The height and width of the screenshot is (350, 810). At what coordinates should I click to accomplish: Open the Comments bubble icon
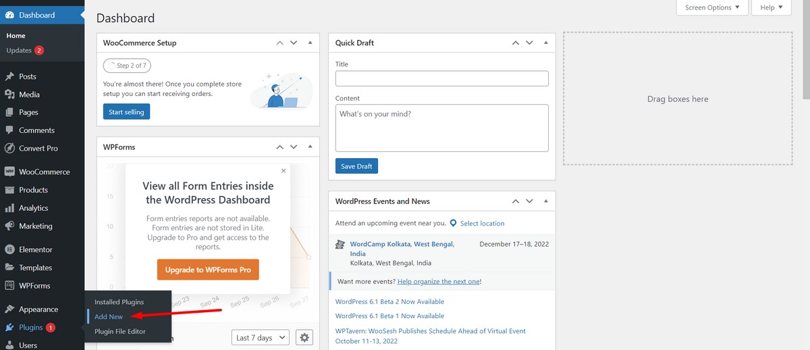9,130
